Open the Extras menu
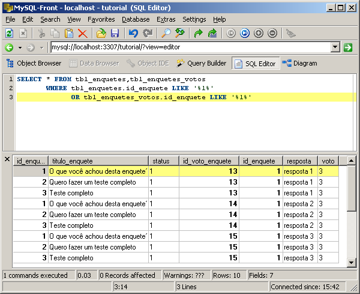 point(166,20)
